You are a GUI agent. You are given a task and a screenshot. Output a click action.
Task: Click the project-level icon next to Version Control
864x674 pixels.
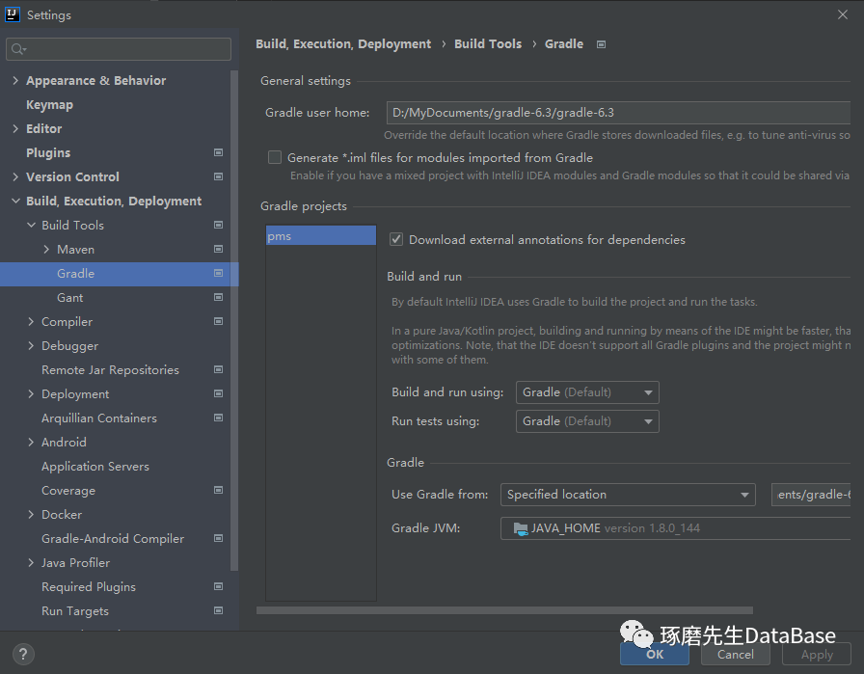(x=218, y=176)
